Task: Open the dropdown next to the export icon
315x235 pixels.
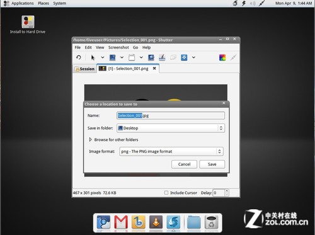Action: pos(193,57)
